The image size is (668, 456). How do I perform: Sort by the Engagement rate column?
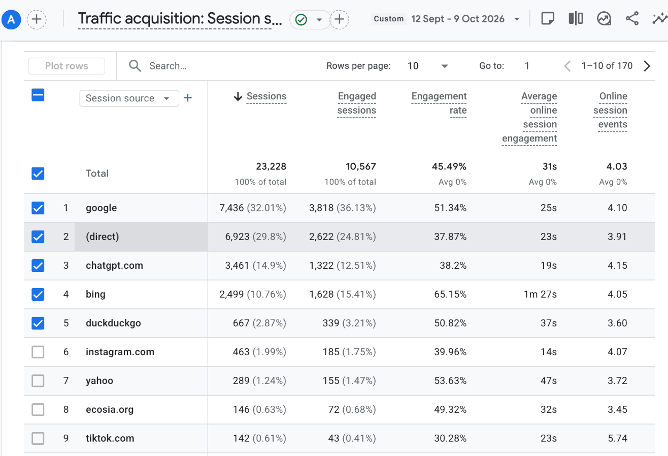(439, 103)
